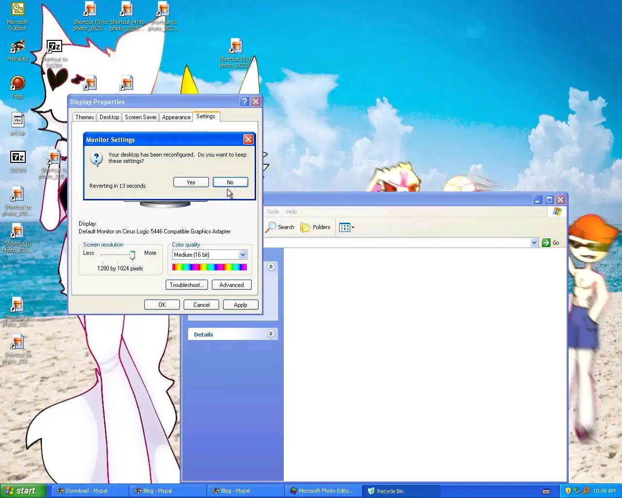
Task: Open the Desktop tab
Action: (109, 117)
